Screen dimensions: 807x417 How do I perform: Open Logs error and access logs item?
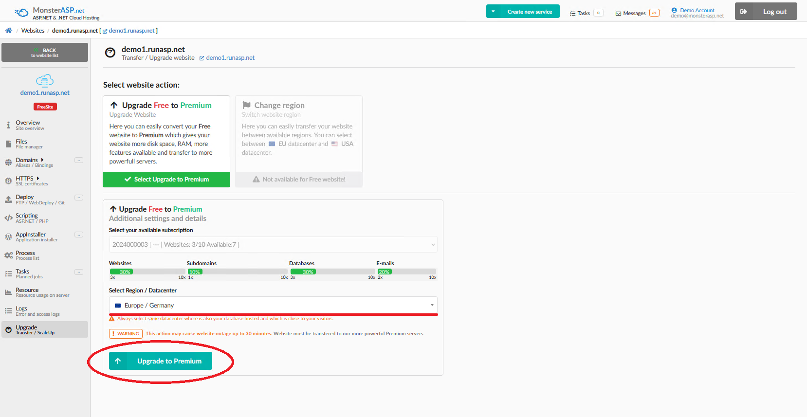[45, 311]
